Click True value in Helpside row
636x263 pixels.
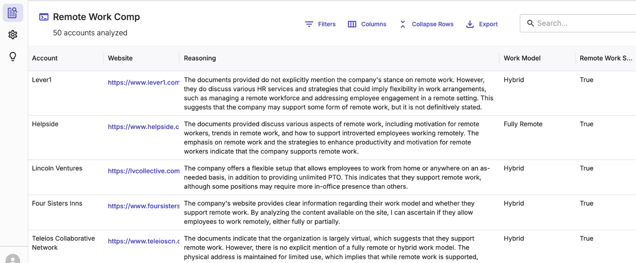coord(586,124)
